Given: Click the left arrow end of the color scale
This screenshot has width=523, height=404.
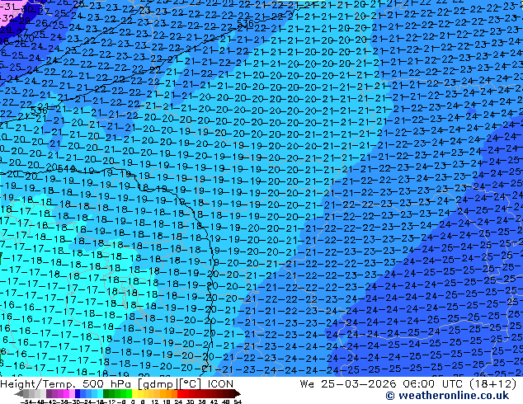Looking at the screenshot, I should [x=19, y=393].
